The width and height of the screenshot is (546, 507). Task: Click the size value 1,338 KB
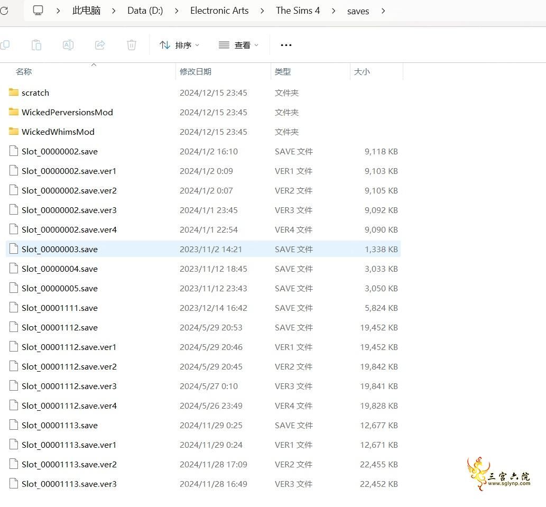click(381, 250)
